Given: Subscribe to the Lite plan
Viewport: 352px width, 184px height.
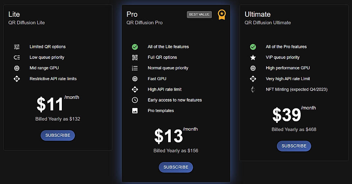Looking at the screenshot, I should 58,135.
